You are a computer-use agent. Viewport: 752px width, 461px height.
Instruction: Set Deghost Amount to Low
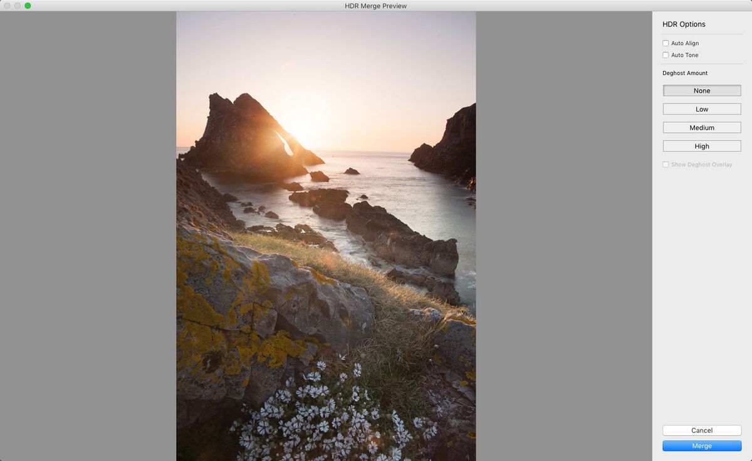point(701,108)
